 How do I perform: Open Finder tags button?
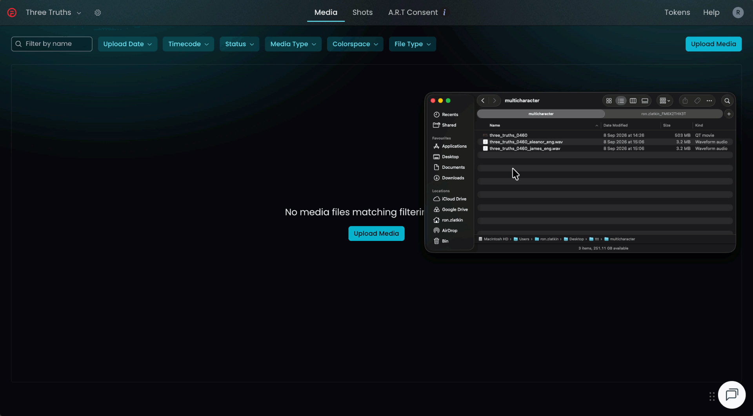coord(697,101)
